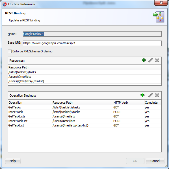Viewport: 169px width, 169px height.
Task: Sort by Operation column header
Action: coord(30,103)
